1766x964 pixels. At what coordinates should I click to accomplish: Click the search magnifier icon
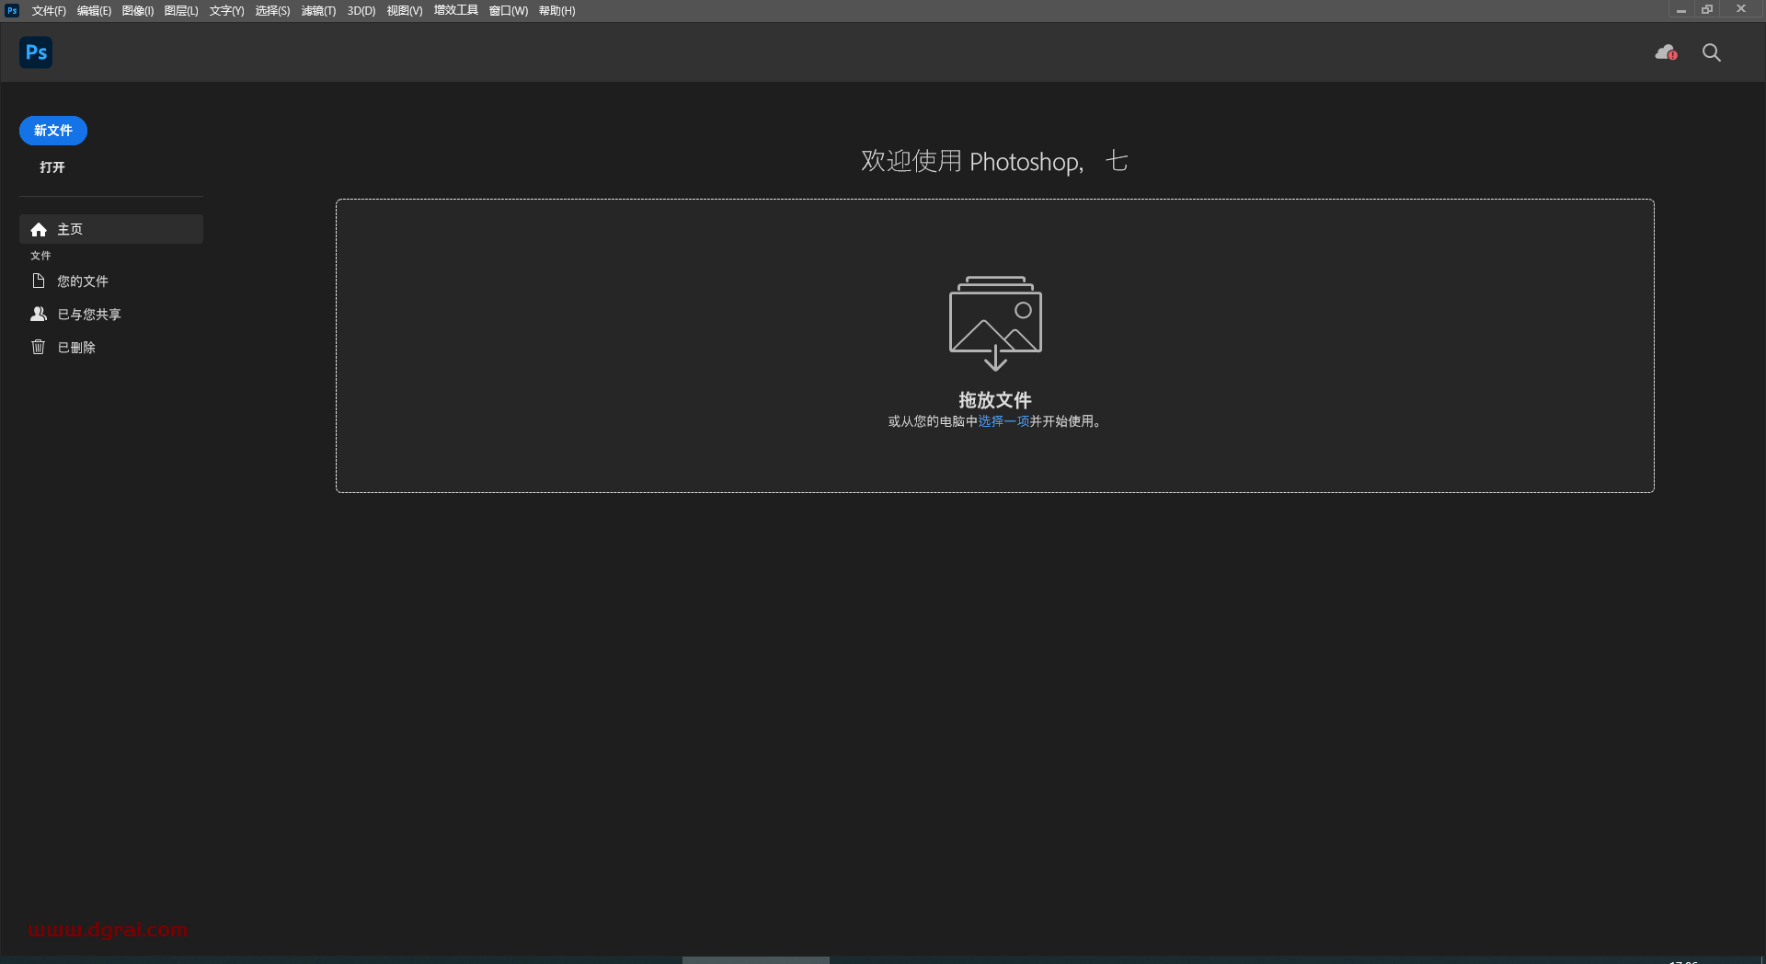[1711, 52]
